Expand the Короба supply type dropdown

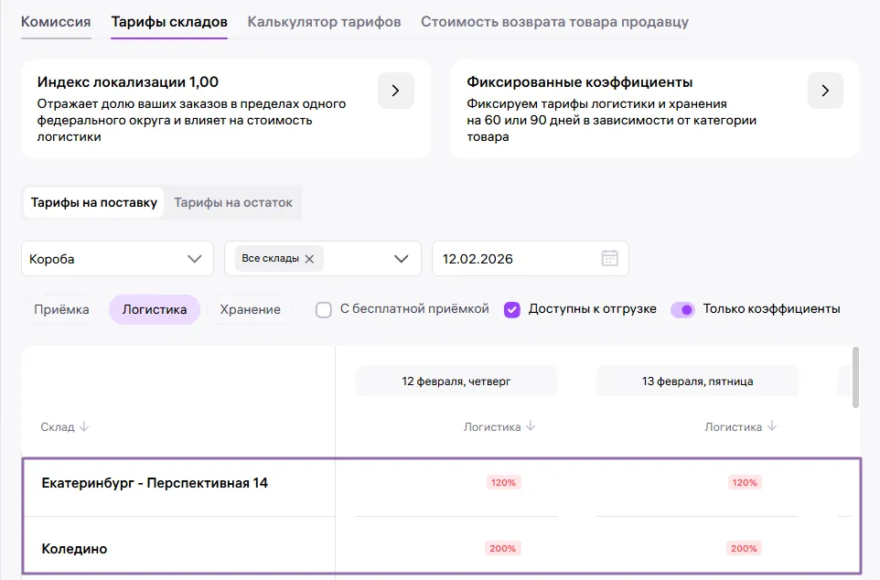194,259
